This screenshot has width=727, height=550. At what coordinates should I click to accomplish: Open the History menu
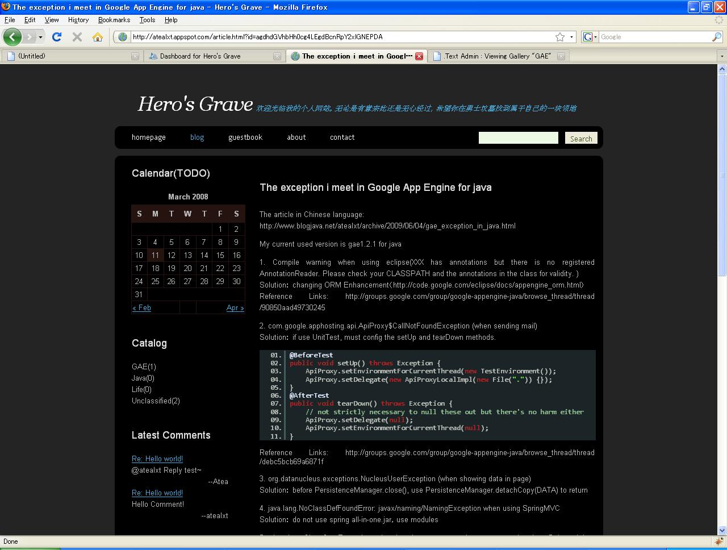[78, 20]
